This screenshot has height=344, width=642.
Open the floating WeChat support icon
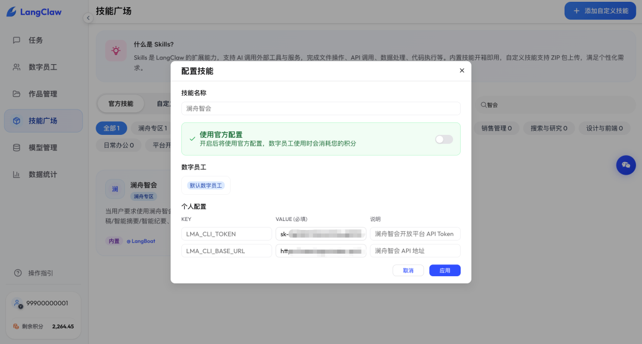point(626,165)
